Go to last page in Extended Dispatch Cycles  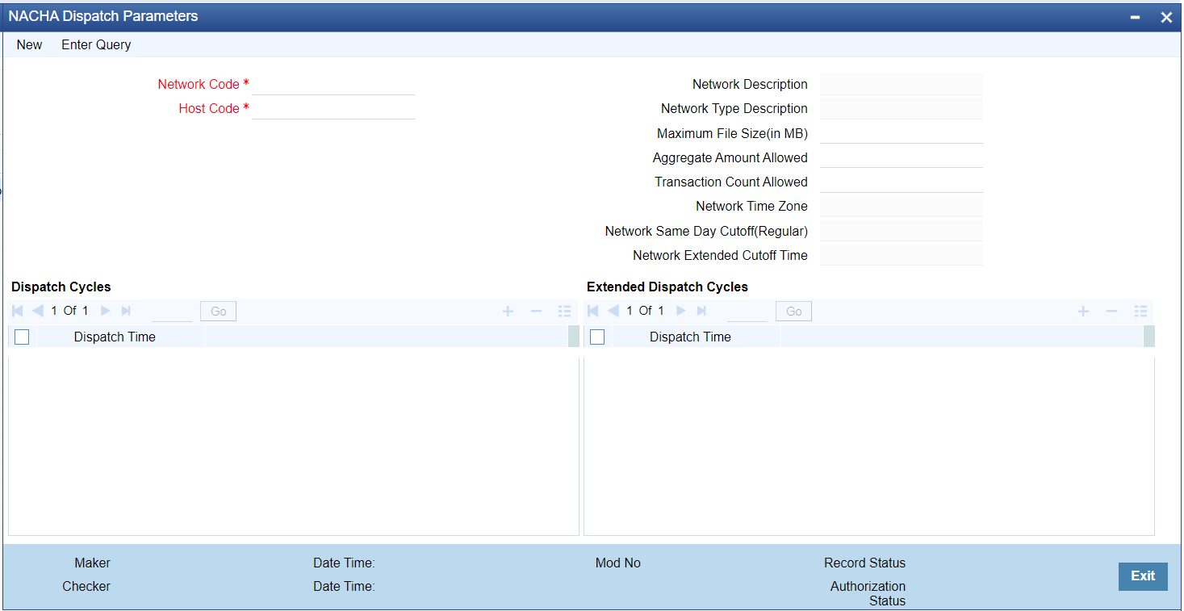click(x=701, y=311)
